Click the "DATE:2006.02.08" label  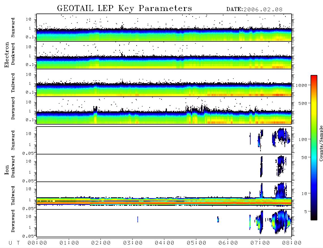pos(254,10)
